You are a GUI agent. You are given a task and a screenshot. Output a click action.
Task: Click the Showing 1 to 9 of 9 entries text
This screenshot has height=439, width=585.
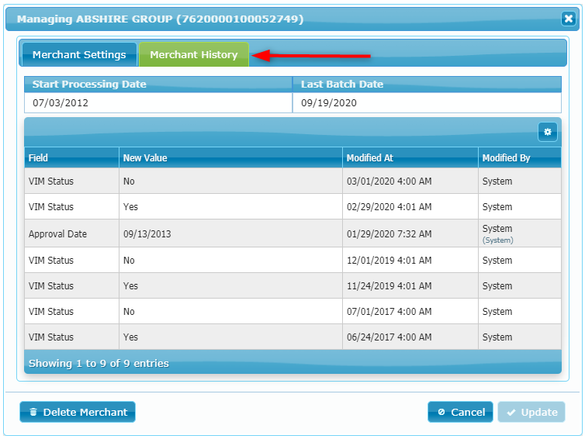pyautogui.click(x=99, y=363)
